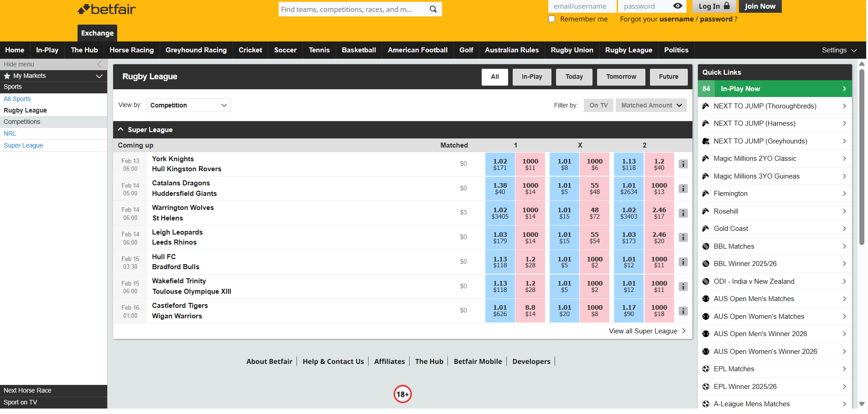Open info for Hull FC match

683,262
